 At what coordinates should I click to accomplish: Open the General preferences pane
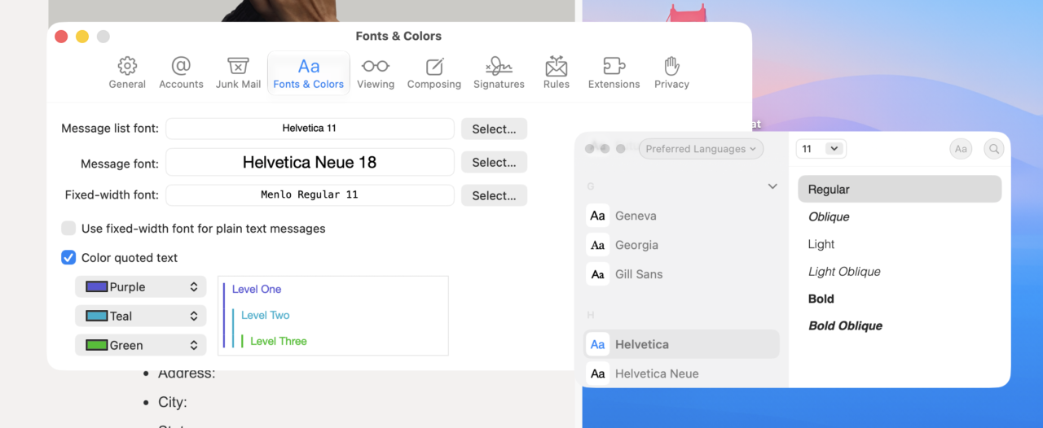127,73
